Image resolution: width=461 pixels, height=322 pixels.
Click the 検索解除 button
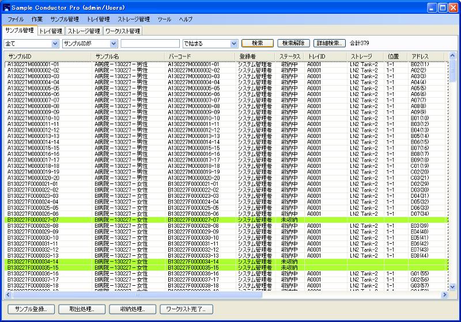point(293,43)
